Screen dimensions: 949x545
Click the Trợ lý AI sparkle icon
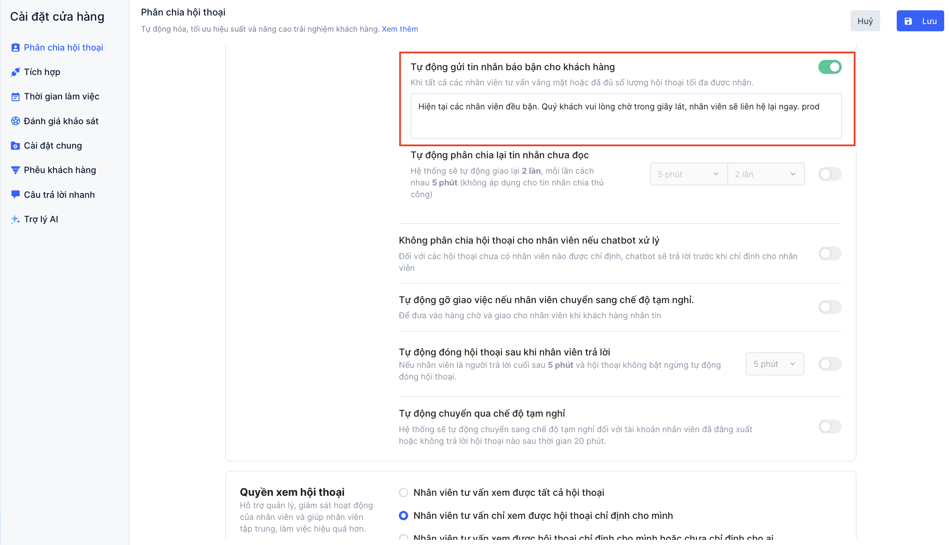[x=15, y=219]
